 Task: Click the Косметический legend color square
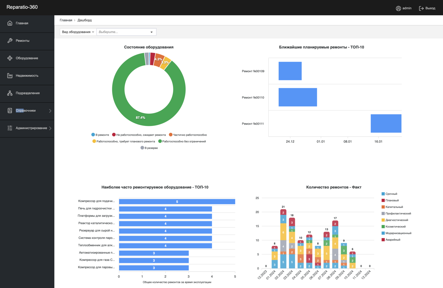coord(383,227)
